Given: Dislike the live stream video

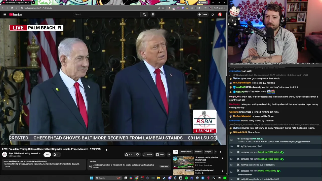Looking at the screenshot, I should click(x=137, y=155).
